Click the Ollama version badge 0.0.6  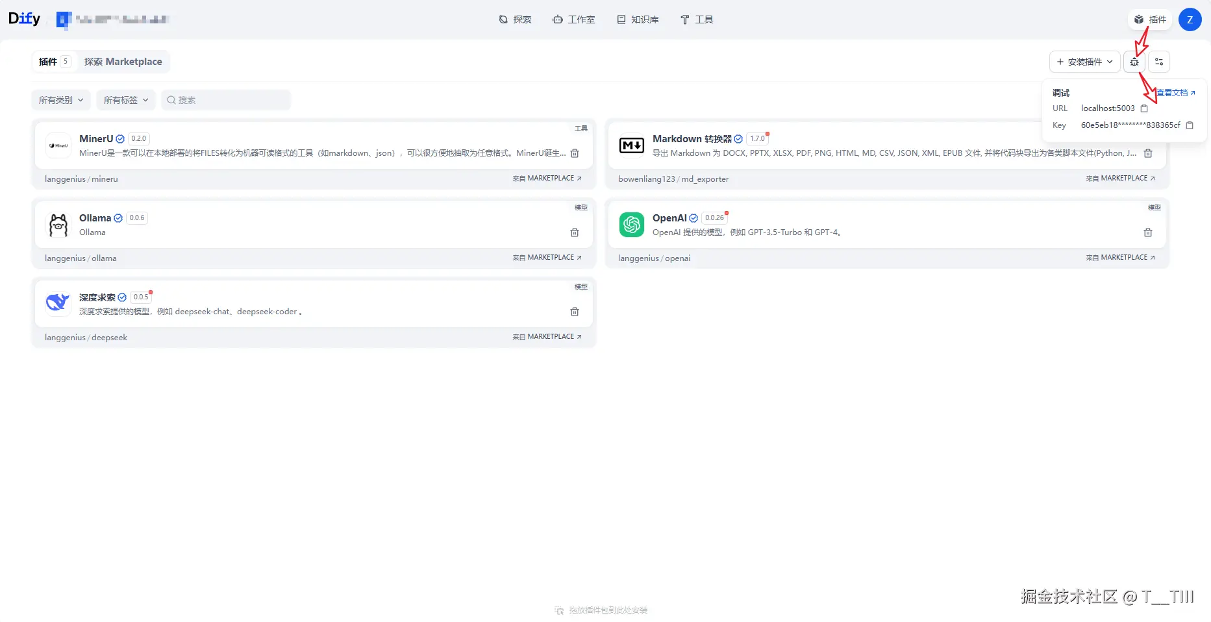137,218
